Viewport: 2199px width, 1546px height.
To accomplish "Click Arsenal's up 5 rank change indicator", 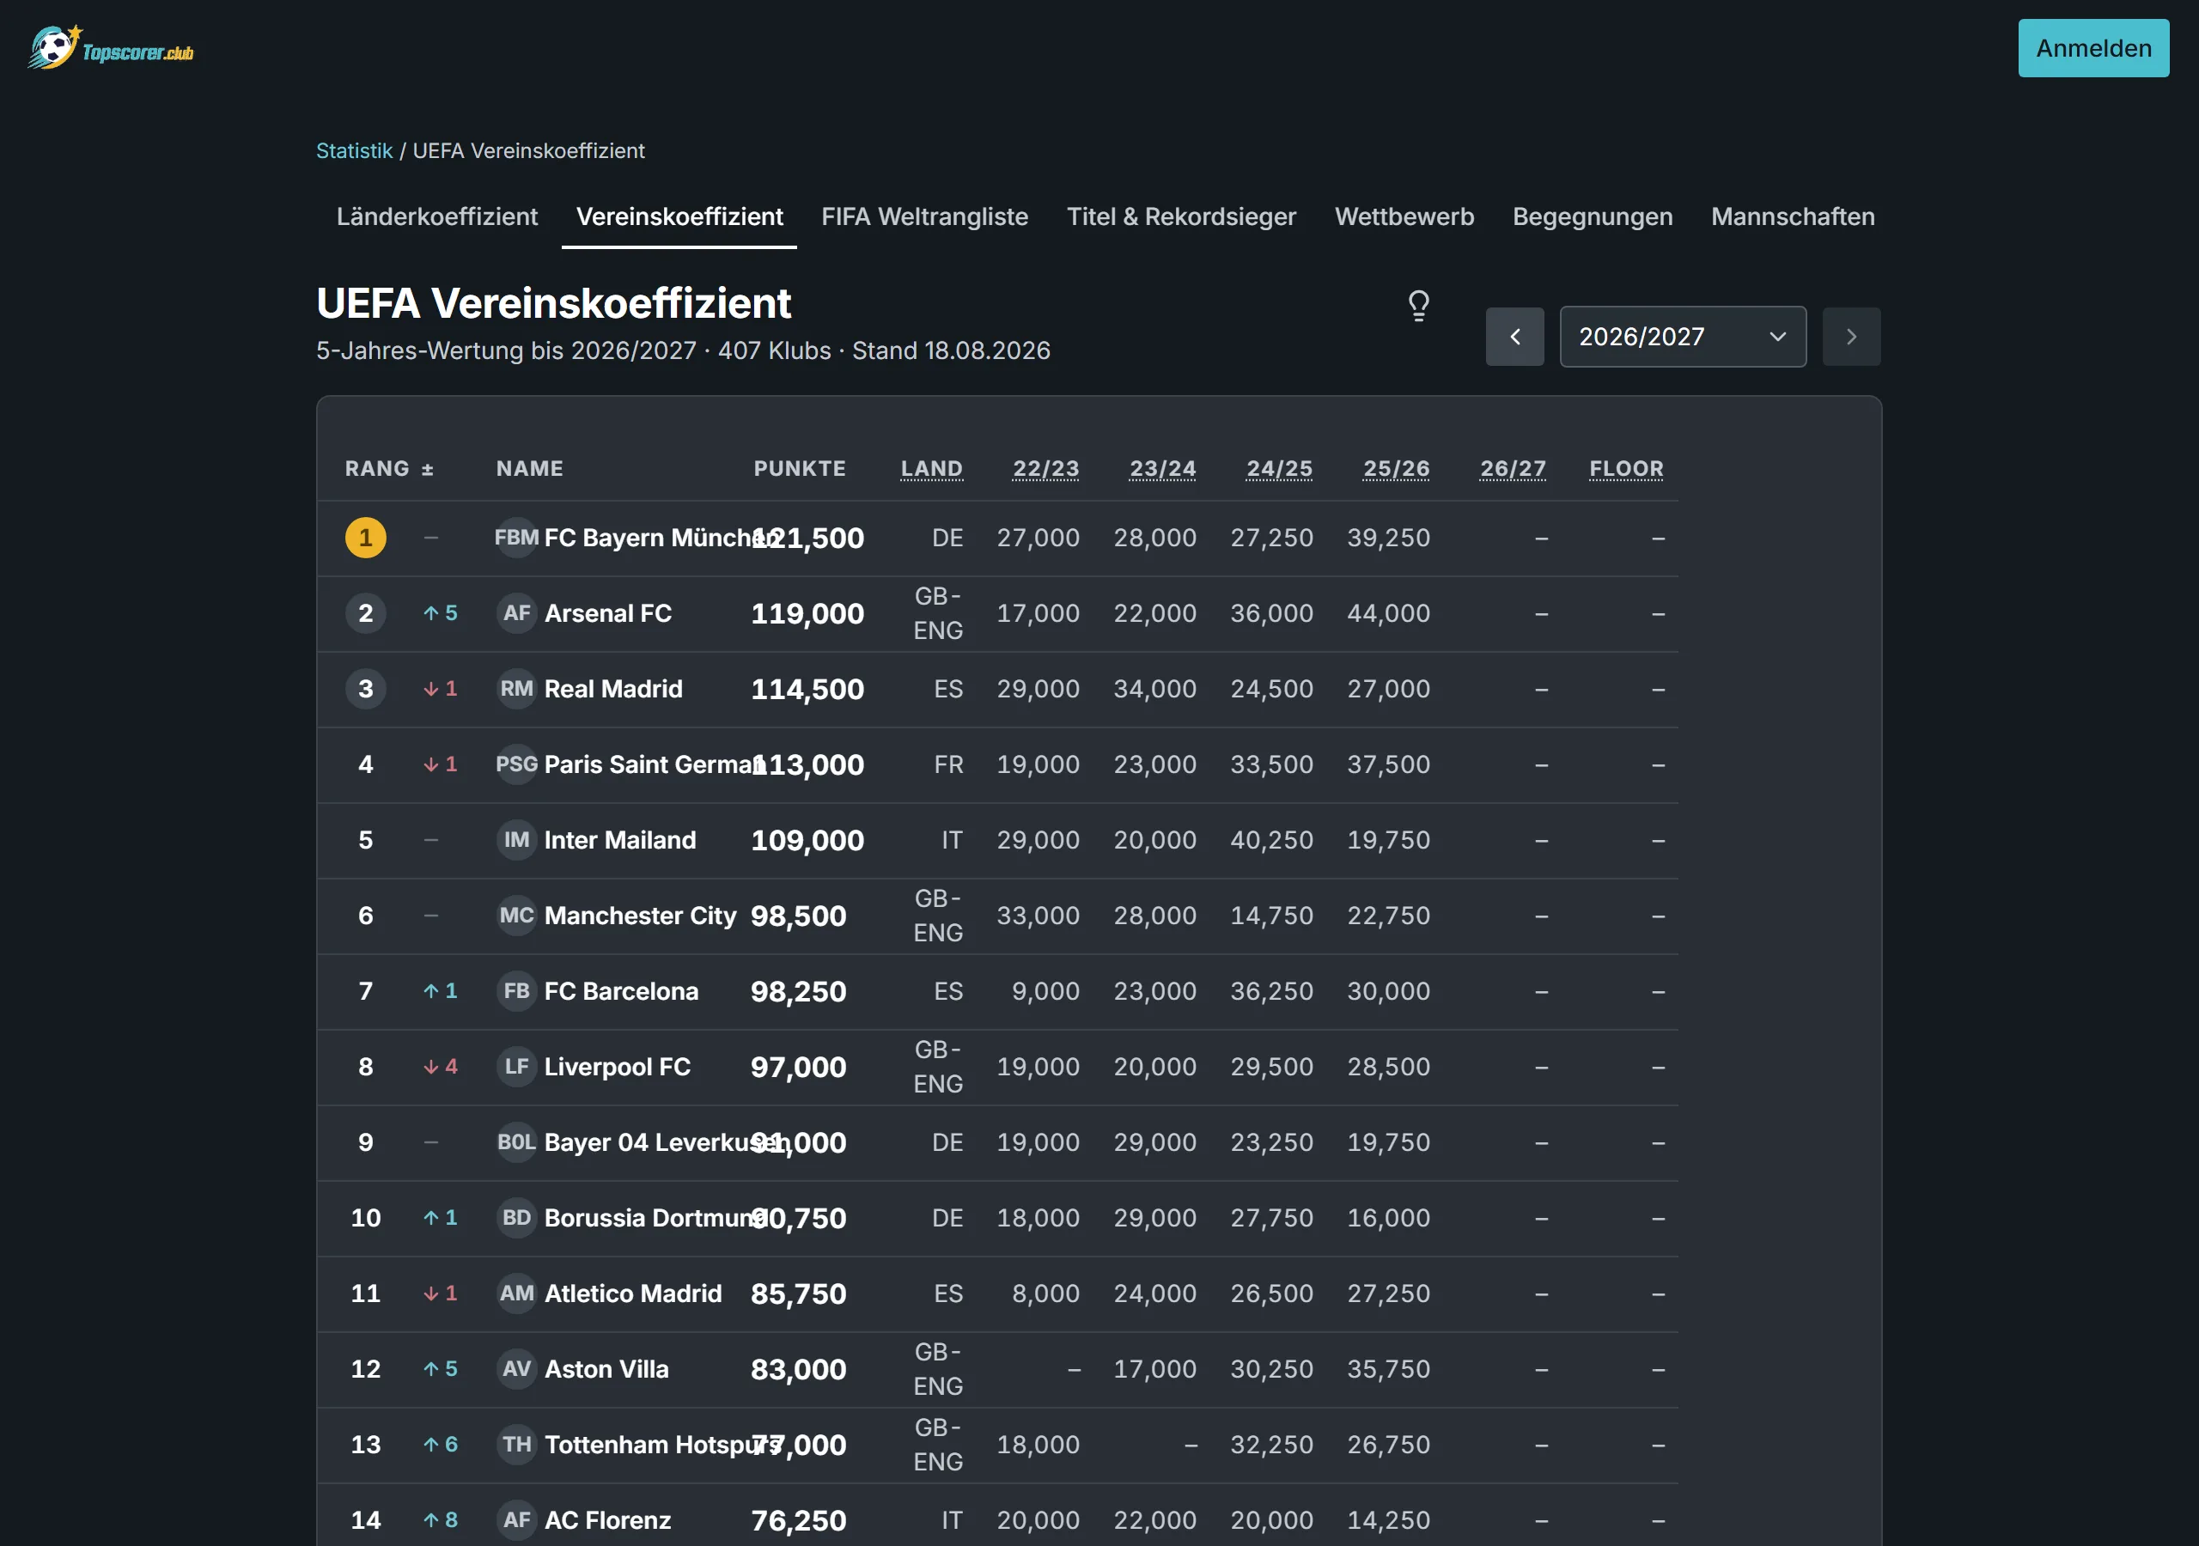I will point(441,613).
